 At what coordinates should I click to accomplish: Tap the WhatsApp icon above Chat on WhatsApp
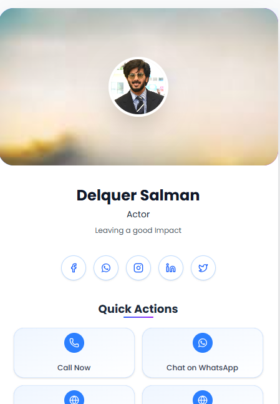[x=203, y=343]
